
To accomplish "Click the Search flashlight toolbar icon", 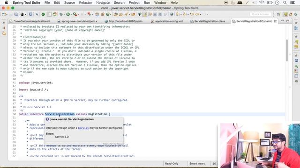I will coord(126,14).
